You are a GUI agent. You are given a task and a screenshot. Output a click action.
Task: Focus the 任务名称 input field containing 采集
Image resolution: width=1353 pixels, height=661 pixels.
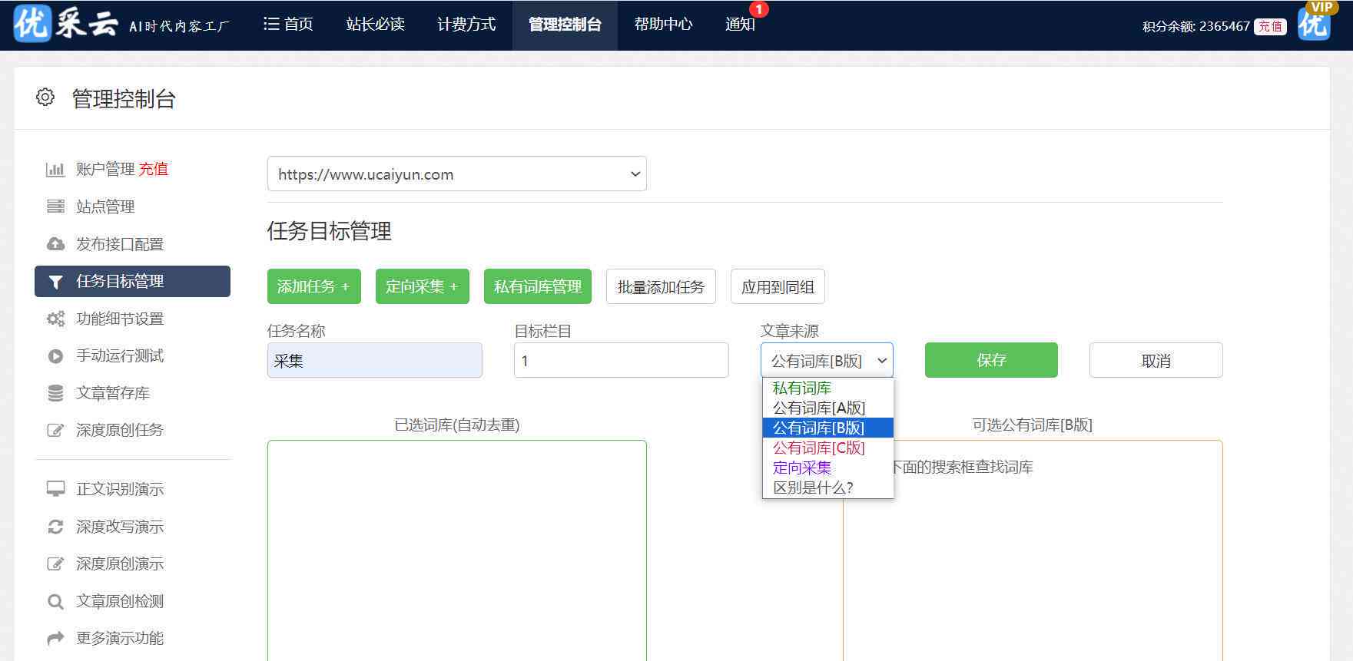coord(374,360)
